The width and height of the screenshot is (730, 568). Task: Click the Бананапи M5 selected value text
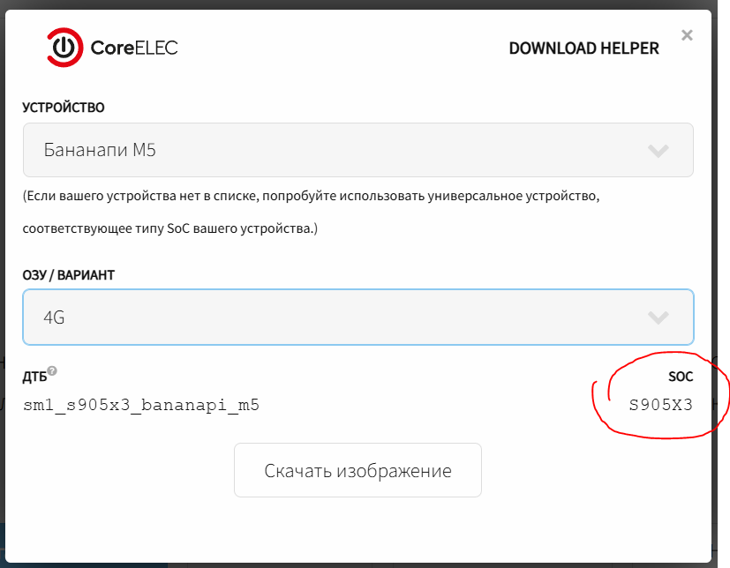click(100, 150)
